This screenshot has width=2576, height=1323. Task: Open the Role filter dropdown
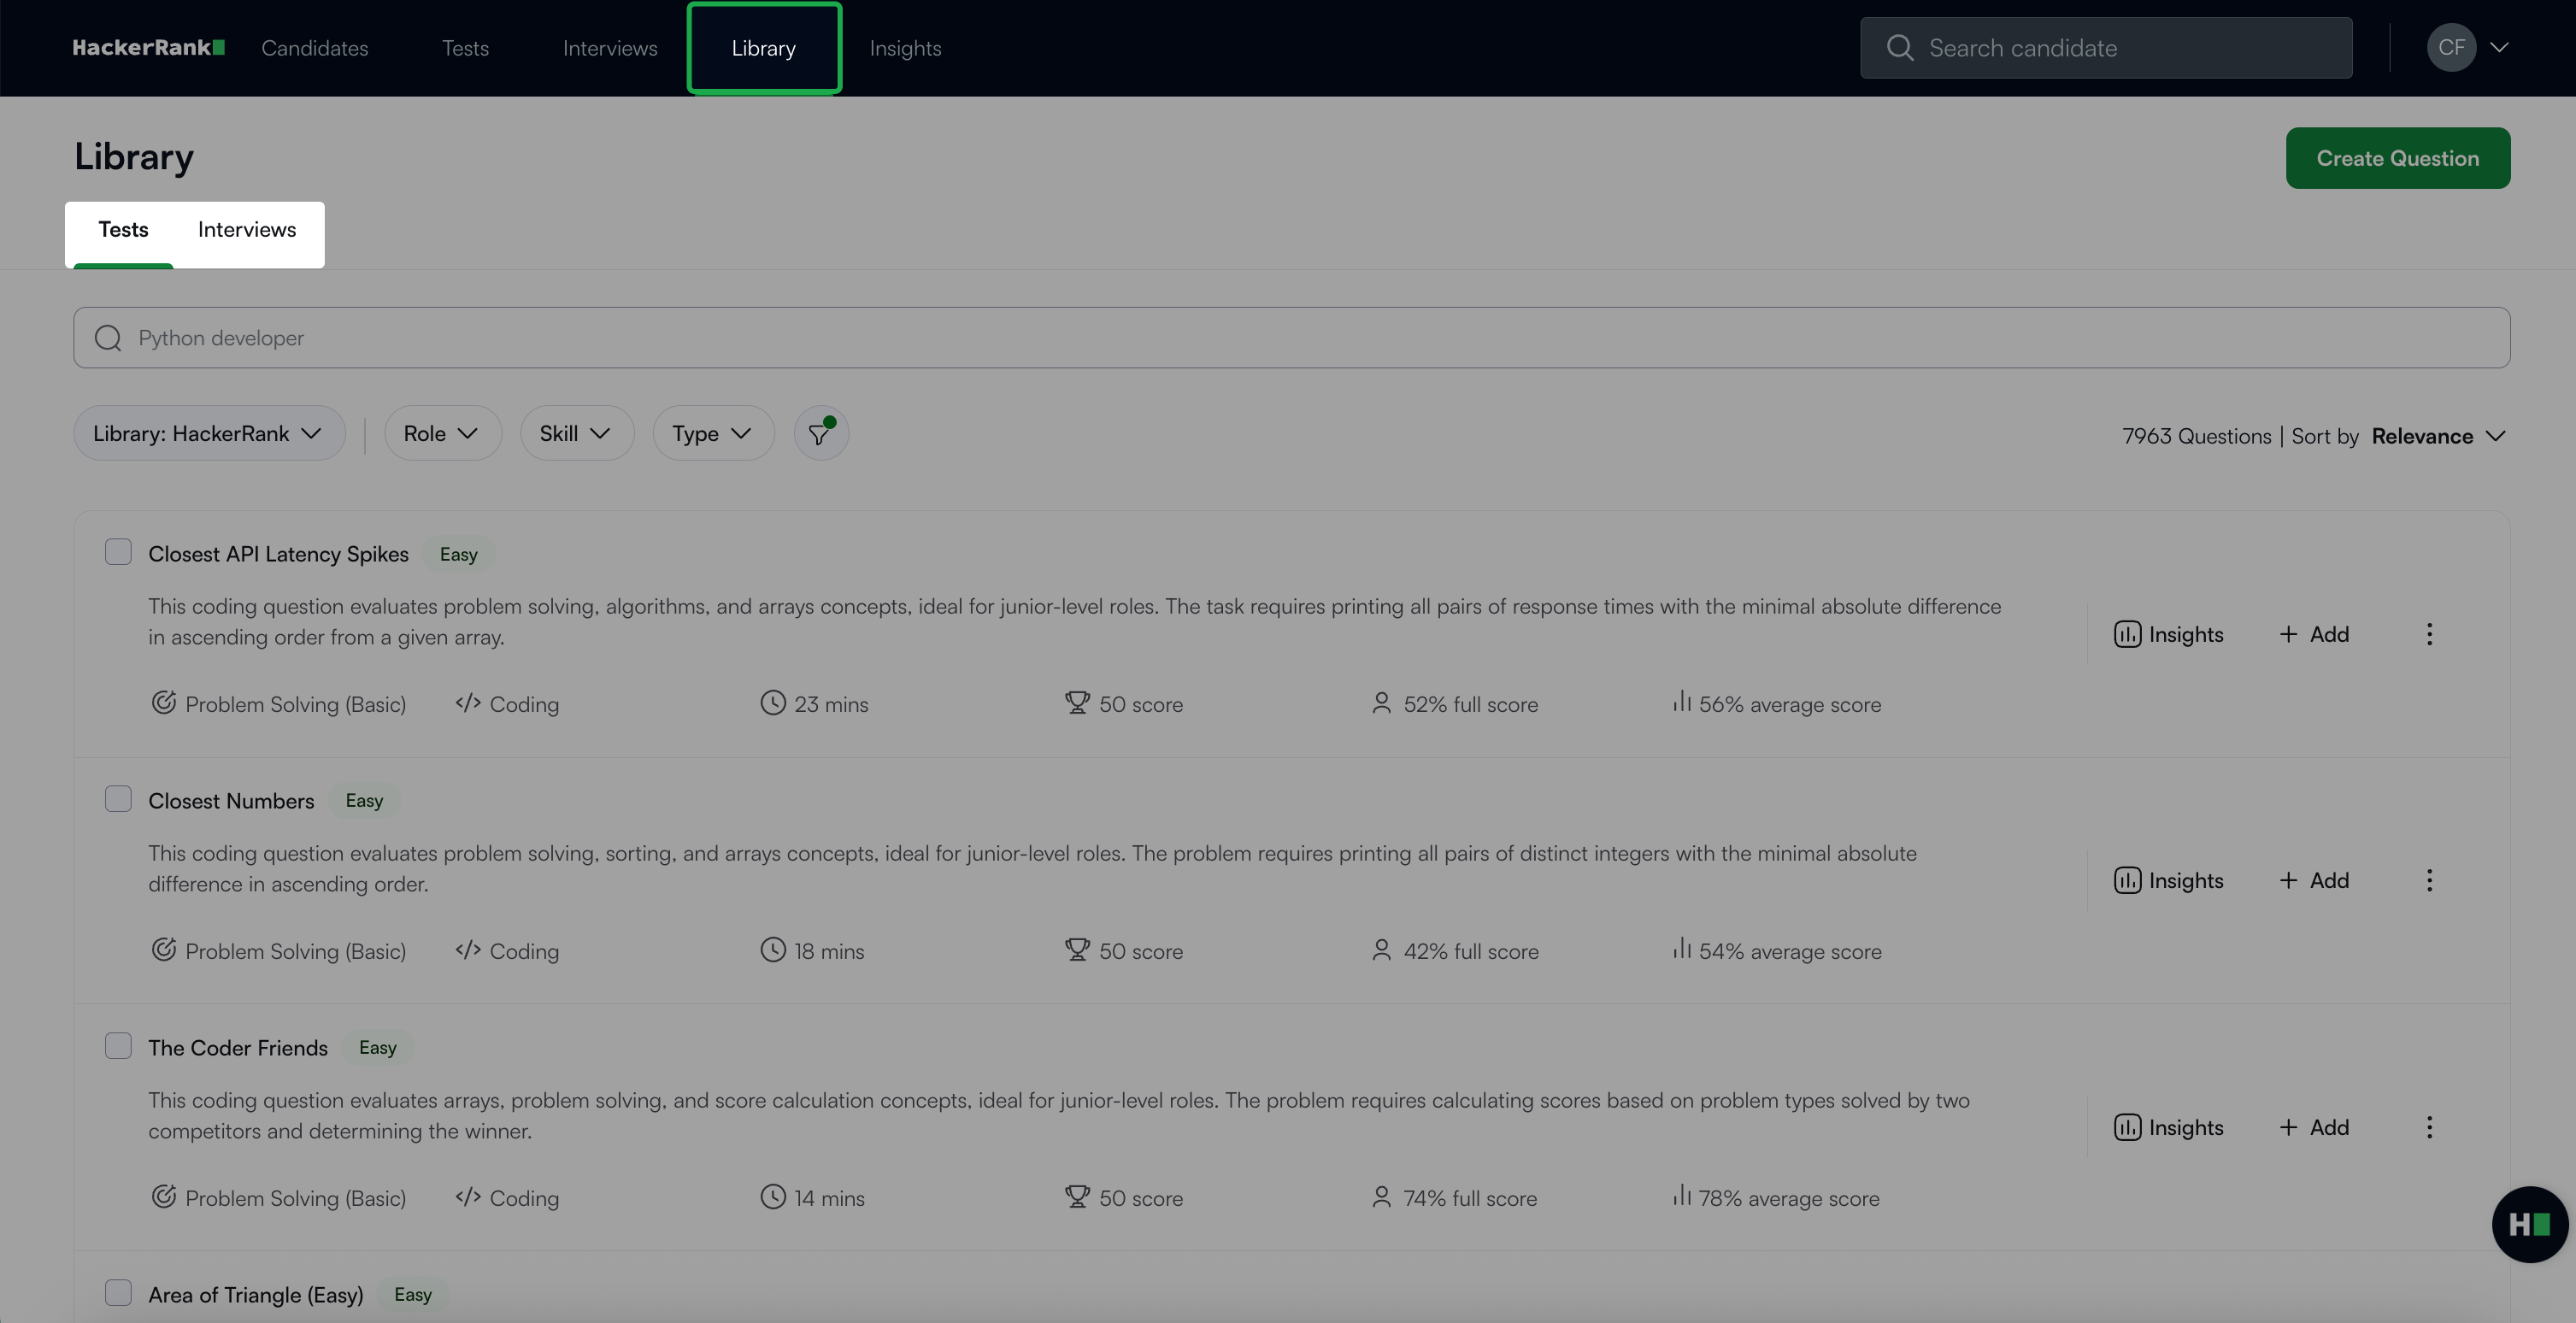tap(441, 434)
